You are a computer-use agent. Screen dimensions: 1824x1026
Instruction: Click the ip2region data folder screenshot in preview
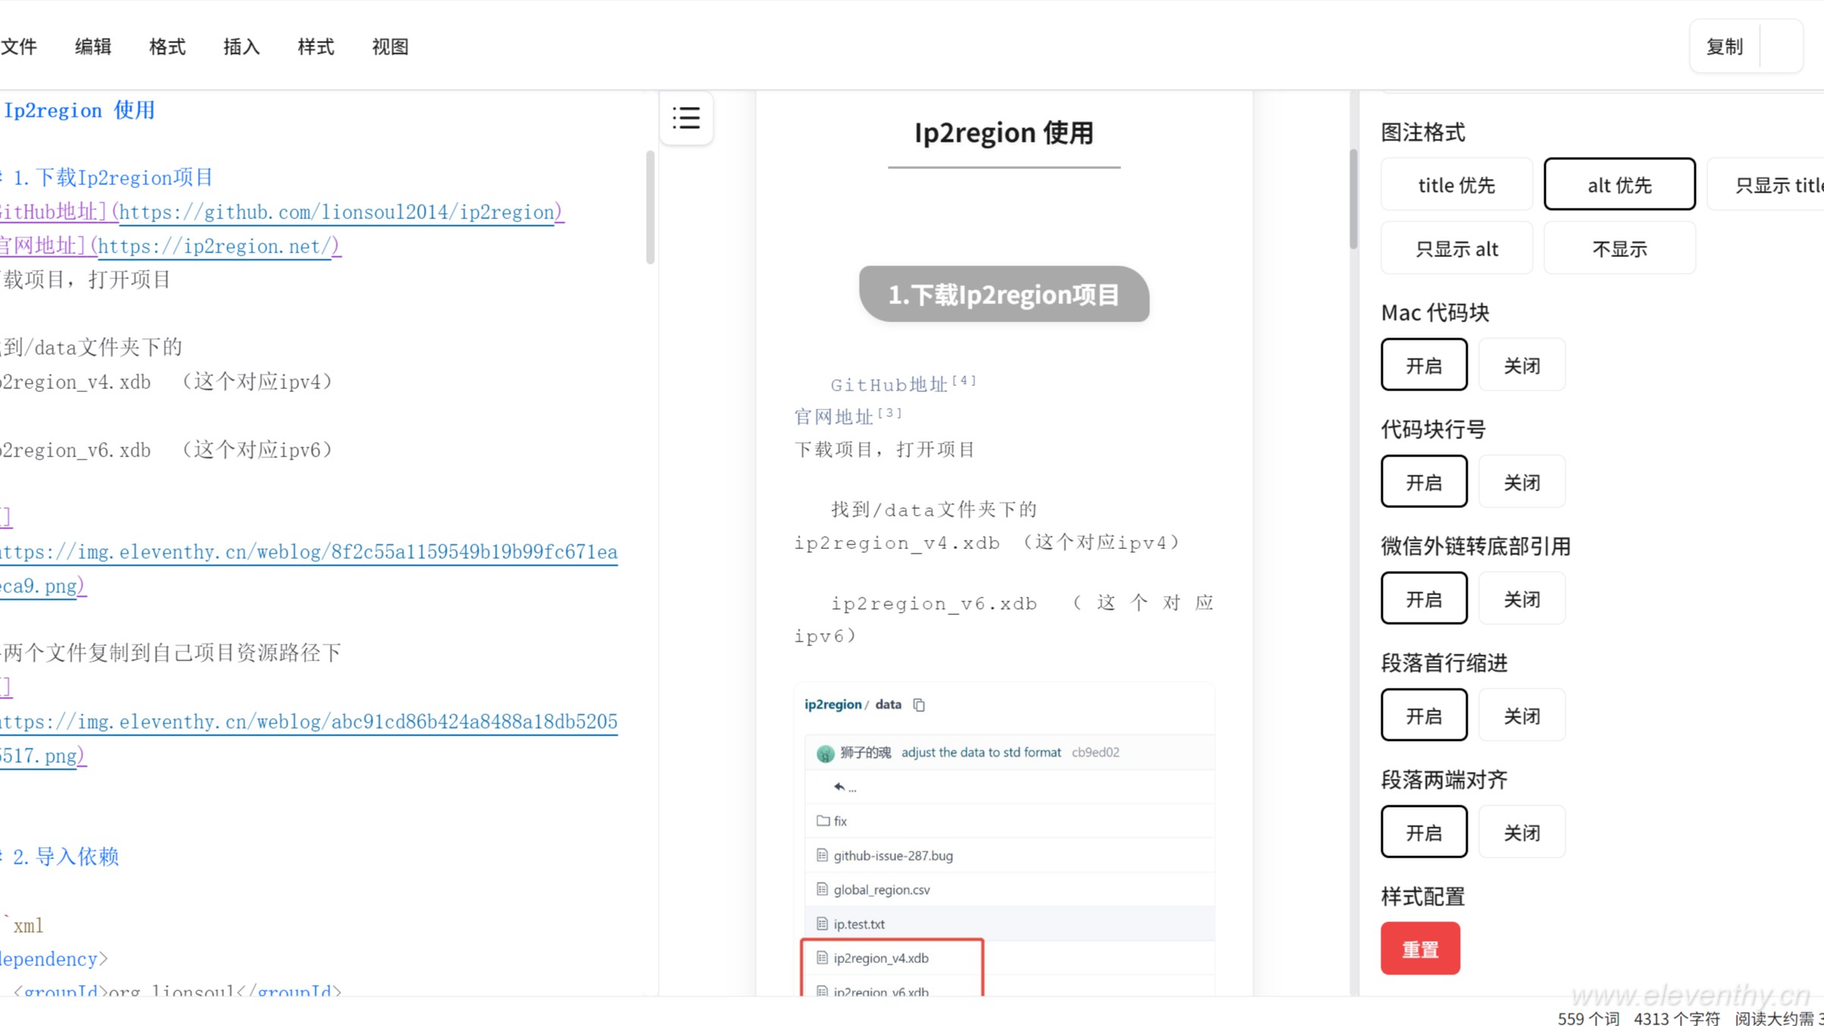(x=1004, y=839)
